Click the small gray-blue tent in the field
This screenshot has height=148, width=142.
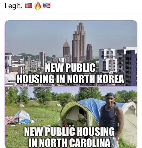click(23, 117)
